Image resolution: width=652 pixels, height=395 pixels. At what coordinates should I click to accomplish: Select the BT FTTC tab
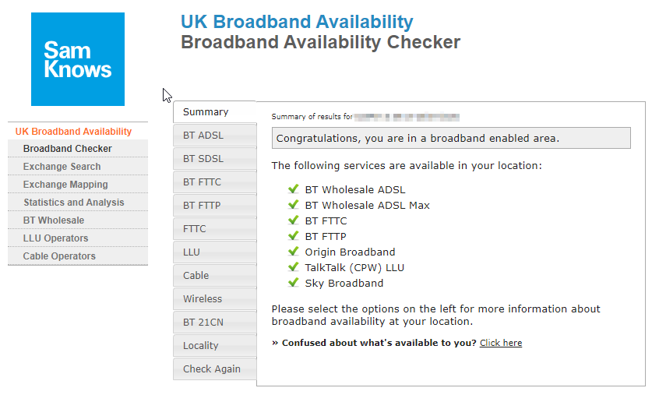pos(214,182)
